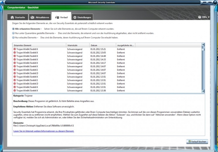Image resolution: width=218 pixels, height=152 pixels.
Task: Sort by Datum column header
Action: (103, 45)
